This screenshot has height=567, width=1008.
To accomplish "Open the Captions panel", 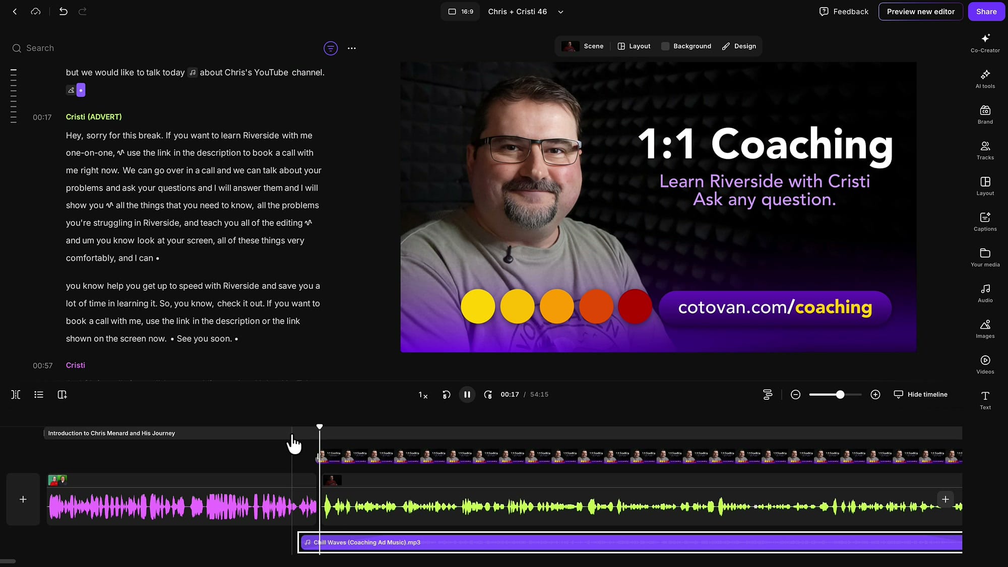I will click(x=985, y=222).
